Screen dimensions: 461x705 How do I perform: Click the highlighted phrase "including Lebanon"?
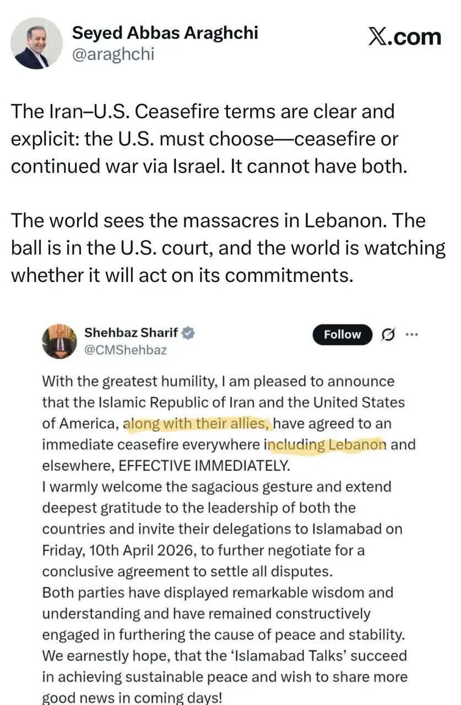[x=326, y=444]
